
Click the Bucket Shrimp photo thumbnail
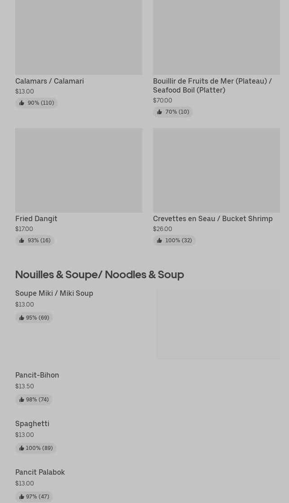[217, 170]
